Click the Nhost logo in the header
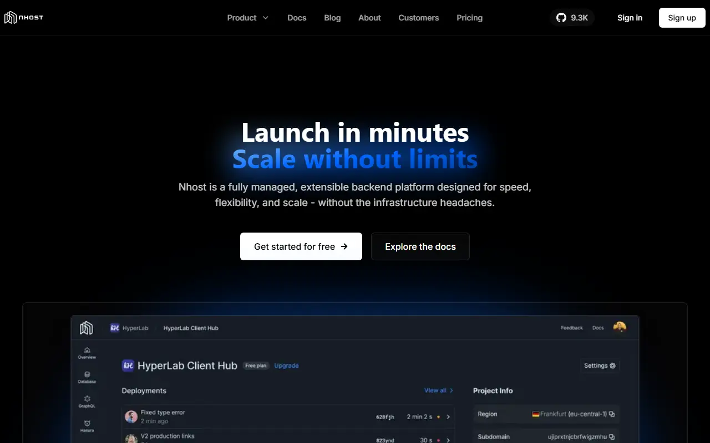 click(24, 18)
